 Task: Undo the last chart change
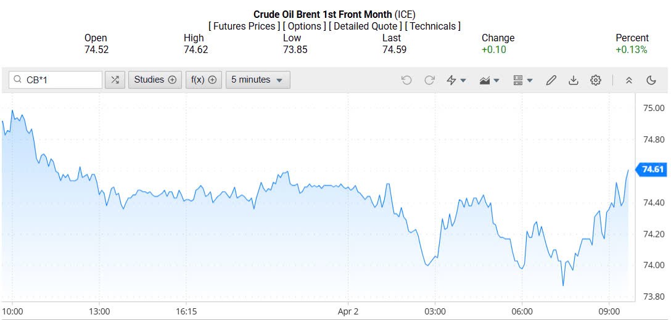point(406,80)
